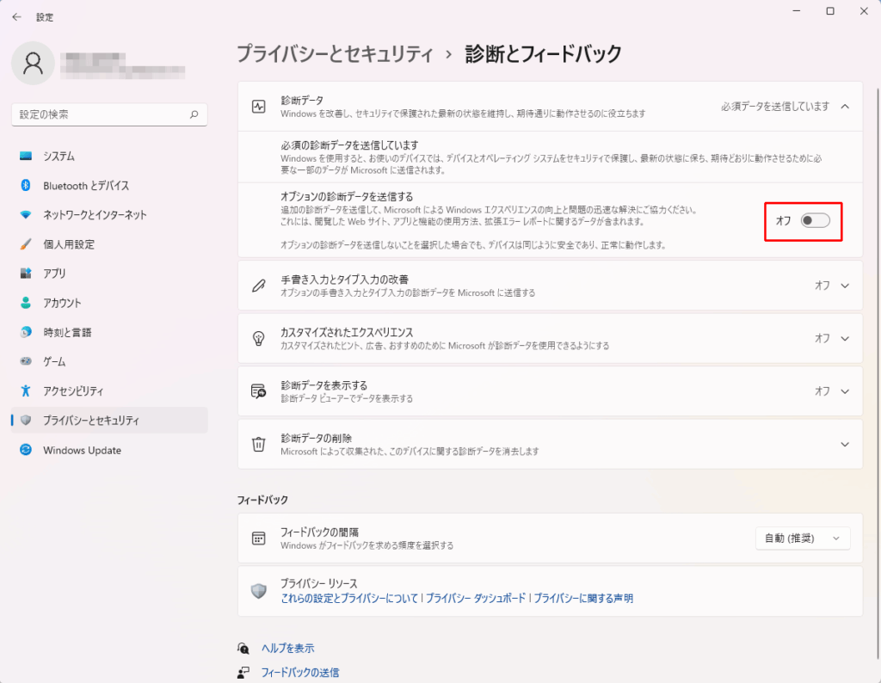Open システム settings category
The image size is (881, 683).
coord(109,157)
